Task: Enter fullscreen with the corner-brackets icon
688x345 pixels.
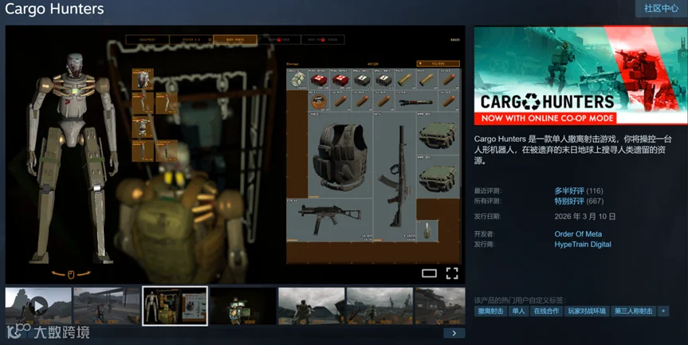Action: [452, 273]
